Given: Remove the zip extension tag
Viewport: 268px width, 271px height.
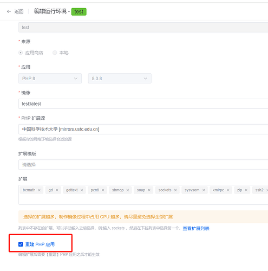Looking at the screenshot, I should (x=246, y=190).
